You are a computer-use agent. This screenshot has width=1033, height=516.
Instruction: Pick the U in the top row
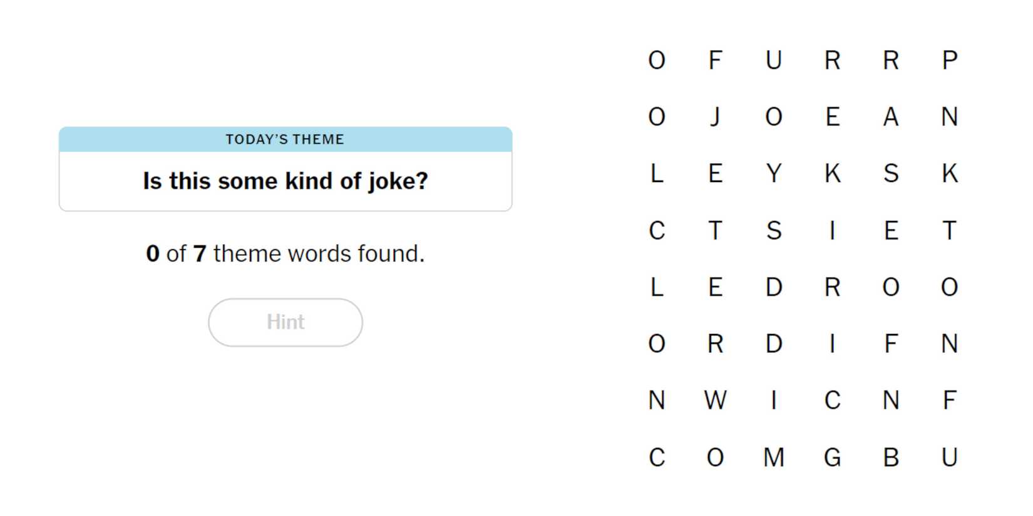click(x=774, y=61)
